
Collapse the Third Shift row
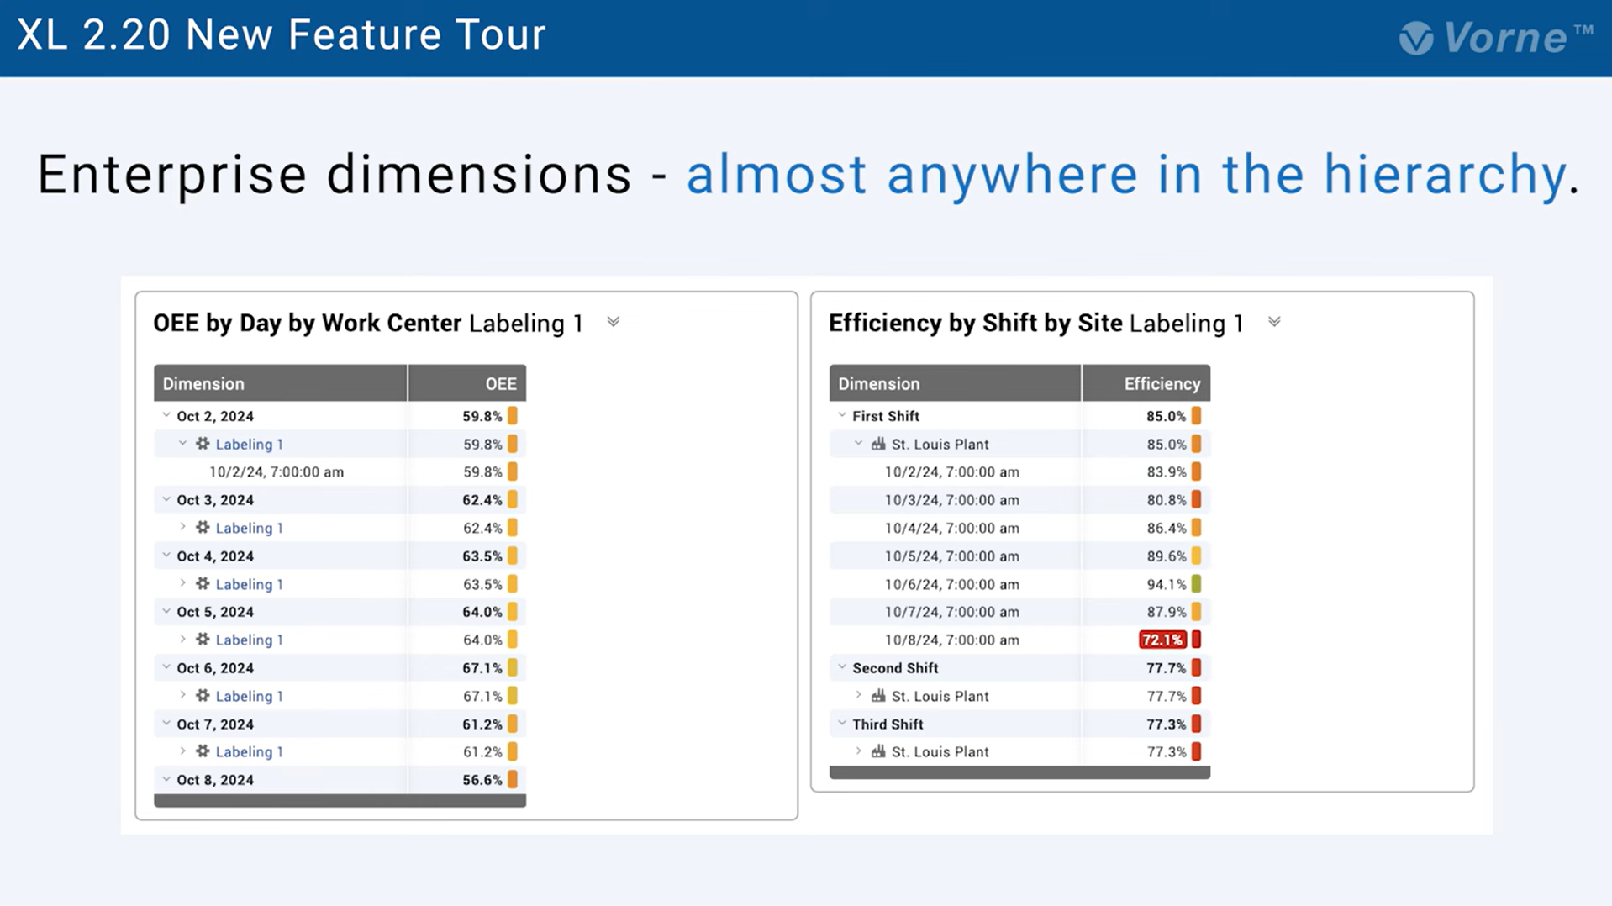pyautogui.click(x=842, y=724)
